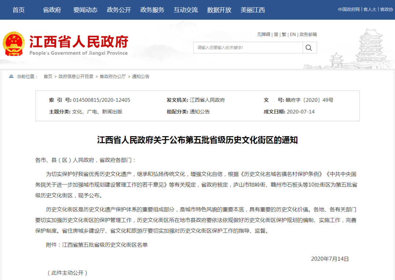
Task: Click the national emblem logo
Action: click(14, 44)
